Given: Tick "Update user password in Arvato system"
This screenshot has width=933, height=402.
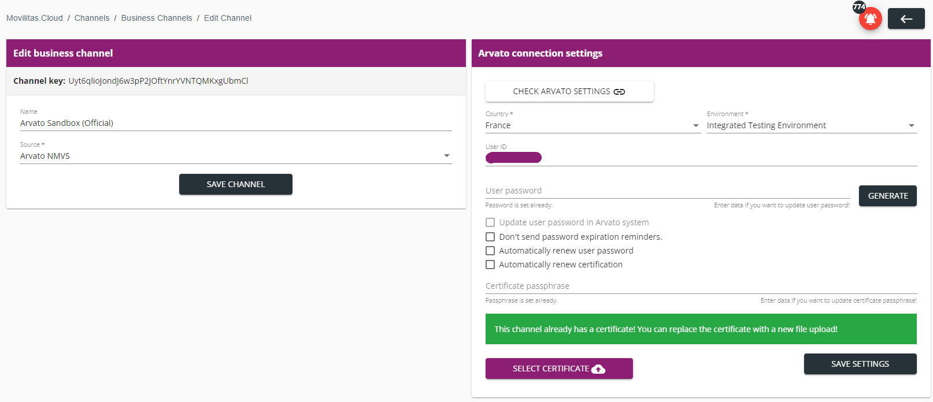Looking at the screenshot, I should coord(490,222).
